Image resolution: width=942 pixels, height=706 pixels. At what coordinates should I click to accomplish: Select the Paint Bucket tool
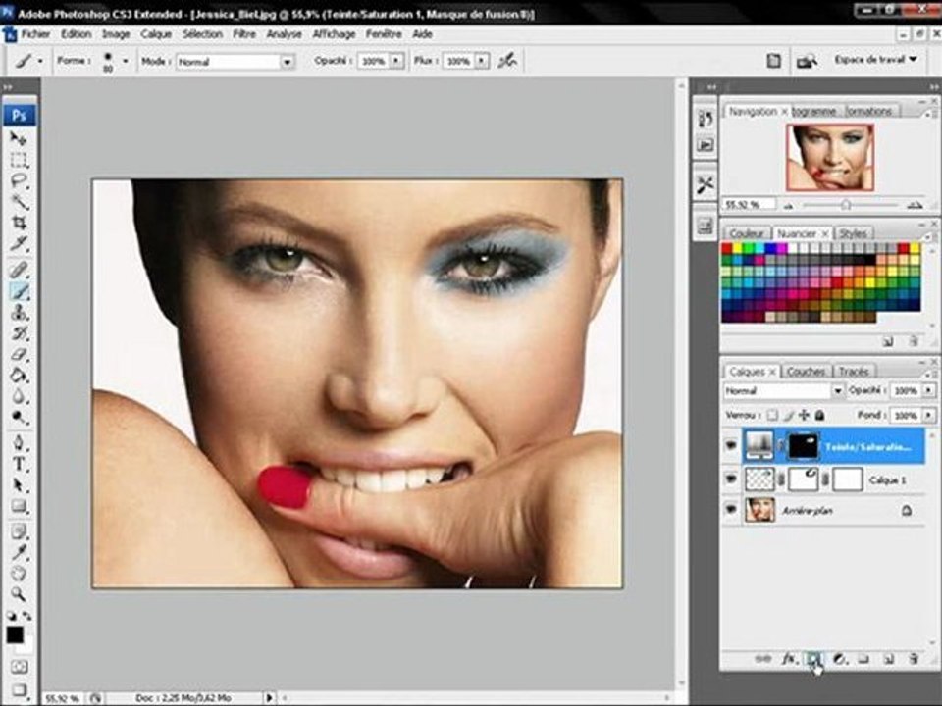coord(19,376)
